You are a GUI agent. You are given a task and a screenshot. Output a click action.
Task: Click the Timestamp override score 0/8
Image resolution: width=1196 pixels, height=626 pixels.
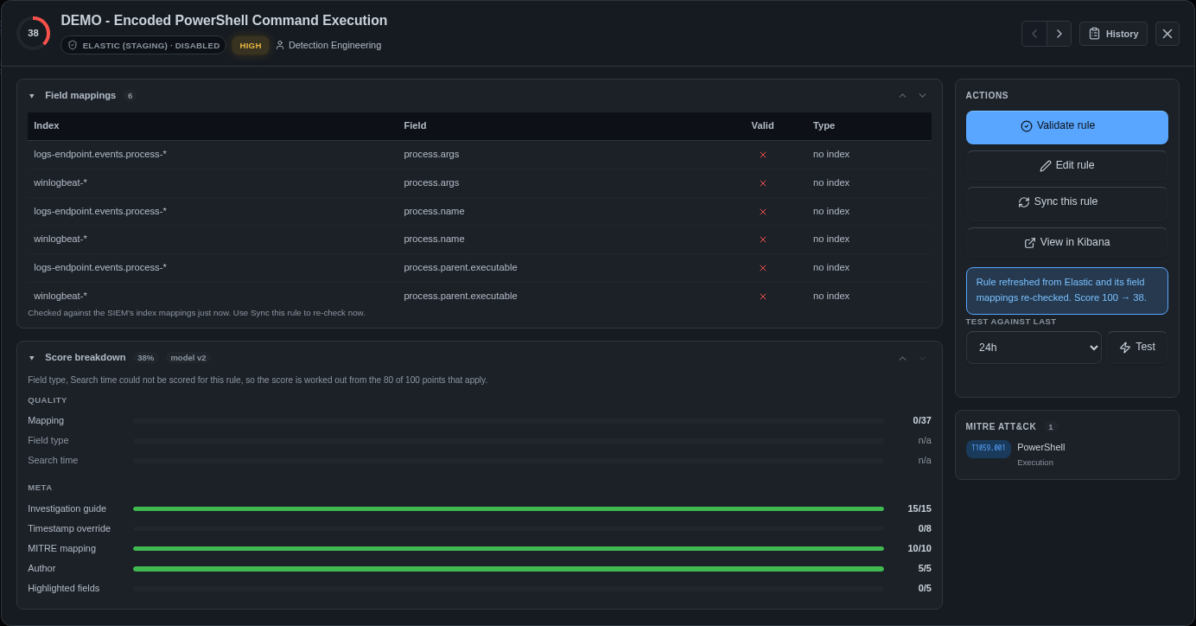click(x=925, y=528)
